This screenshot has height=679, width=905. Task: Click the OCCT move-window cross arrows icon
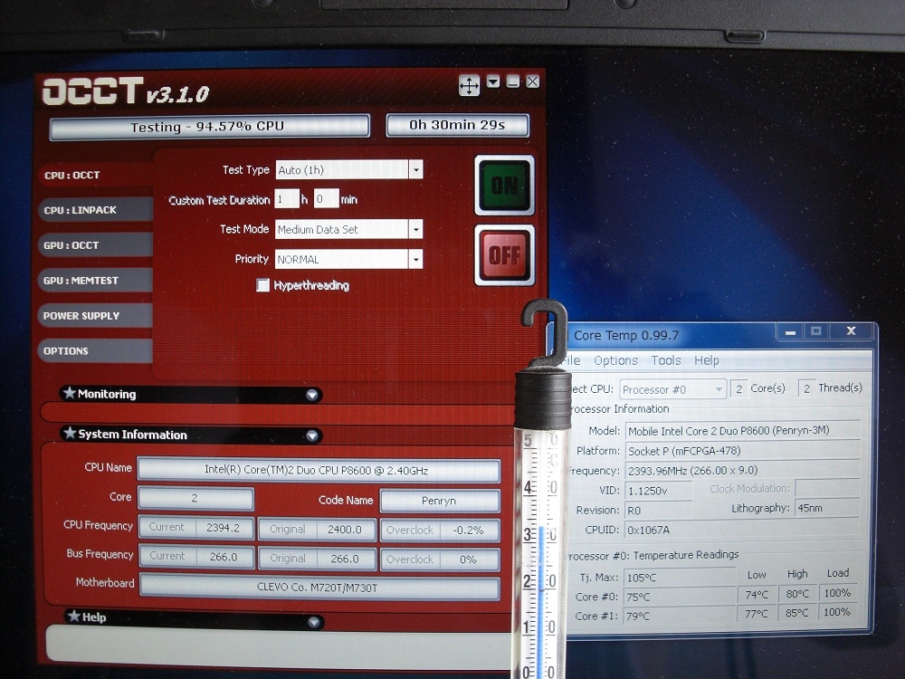coord(469,85)
